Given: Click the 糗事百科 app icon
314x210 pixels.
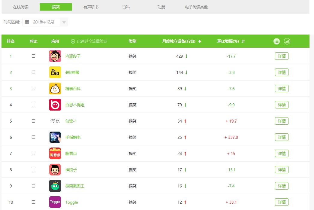Looking at the screenshot, I should tap(55, 89).
